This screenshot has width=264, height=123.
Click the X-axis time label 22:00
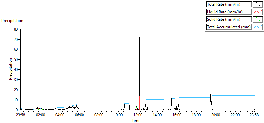[235, 115]
